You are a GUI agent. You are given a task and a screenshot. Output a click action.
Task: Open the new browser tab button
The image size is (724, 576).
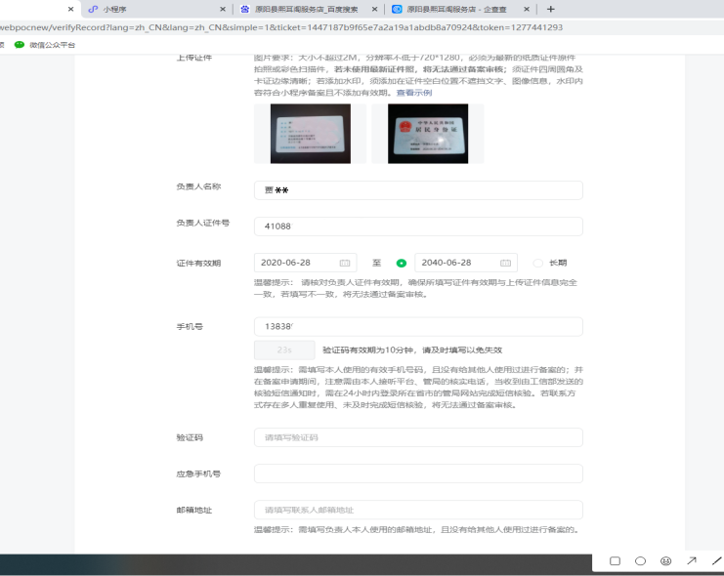[x=551, y=9]
